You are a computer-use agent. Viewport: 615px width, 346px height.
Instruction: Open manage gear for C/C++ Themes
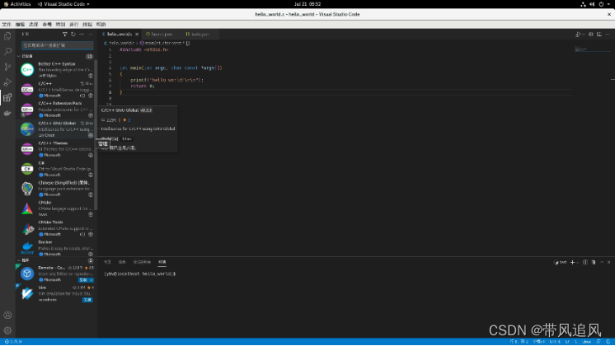point(91,155)
